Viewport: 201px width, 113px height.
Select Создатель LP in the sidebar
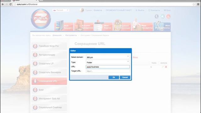49,63
